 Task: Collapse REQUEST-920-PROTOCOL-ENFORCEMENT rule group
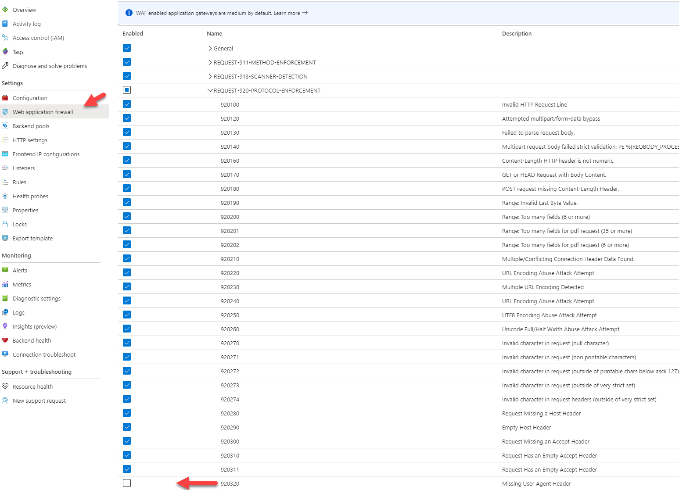click(210, 90)
